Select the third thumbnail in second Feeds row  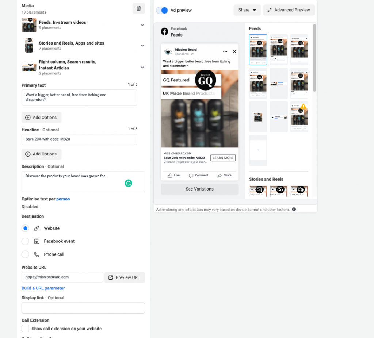(x=299, y=83)
